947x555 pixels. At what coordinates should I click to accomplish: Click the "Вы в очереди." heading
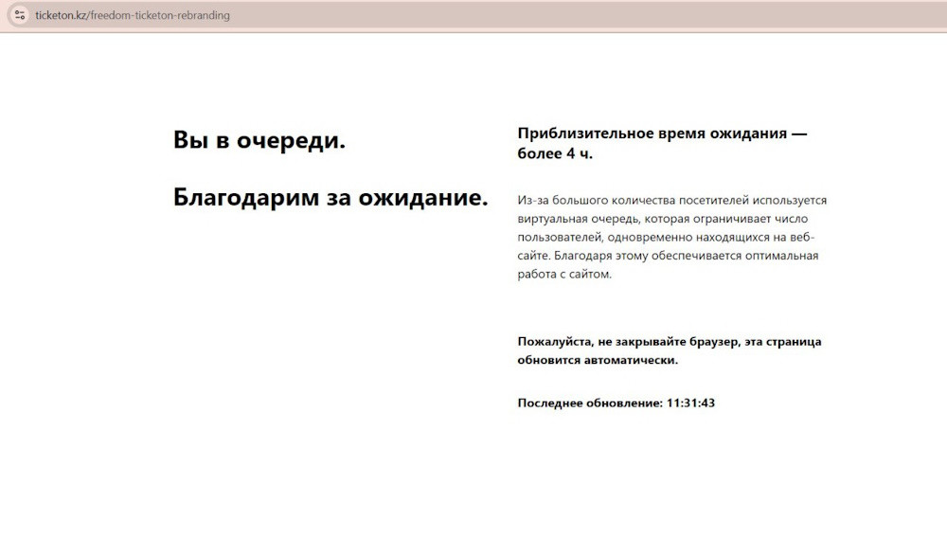click(259, 140)
